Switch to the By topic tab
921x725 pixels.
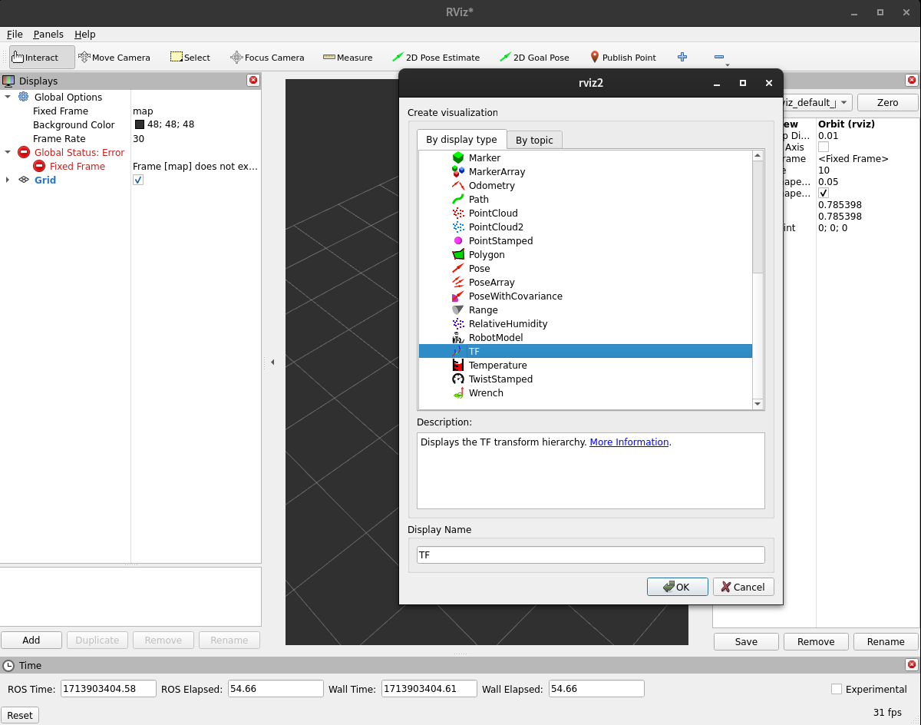534,140
